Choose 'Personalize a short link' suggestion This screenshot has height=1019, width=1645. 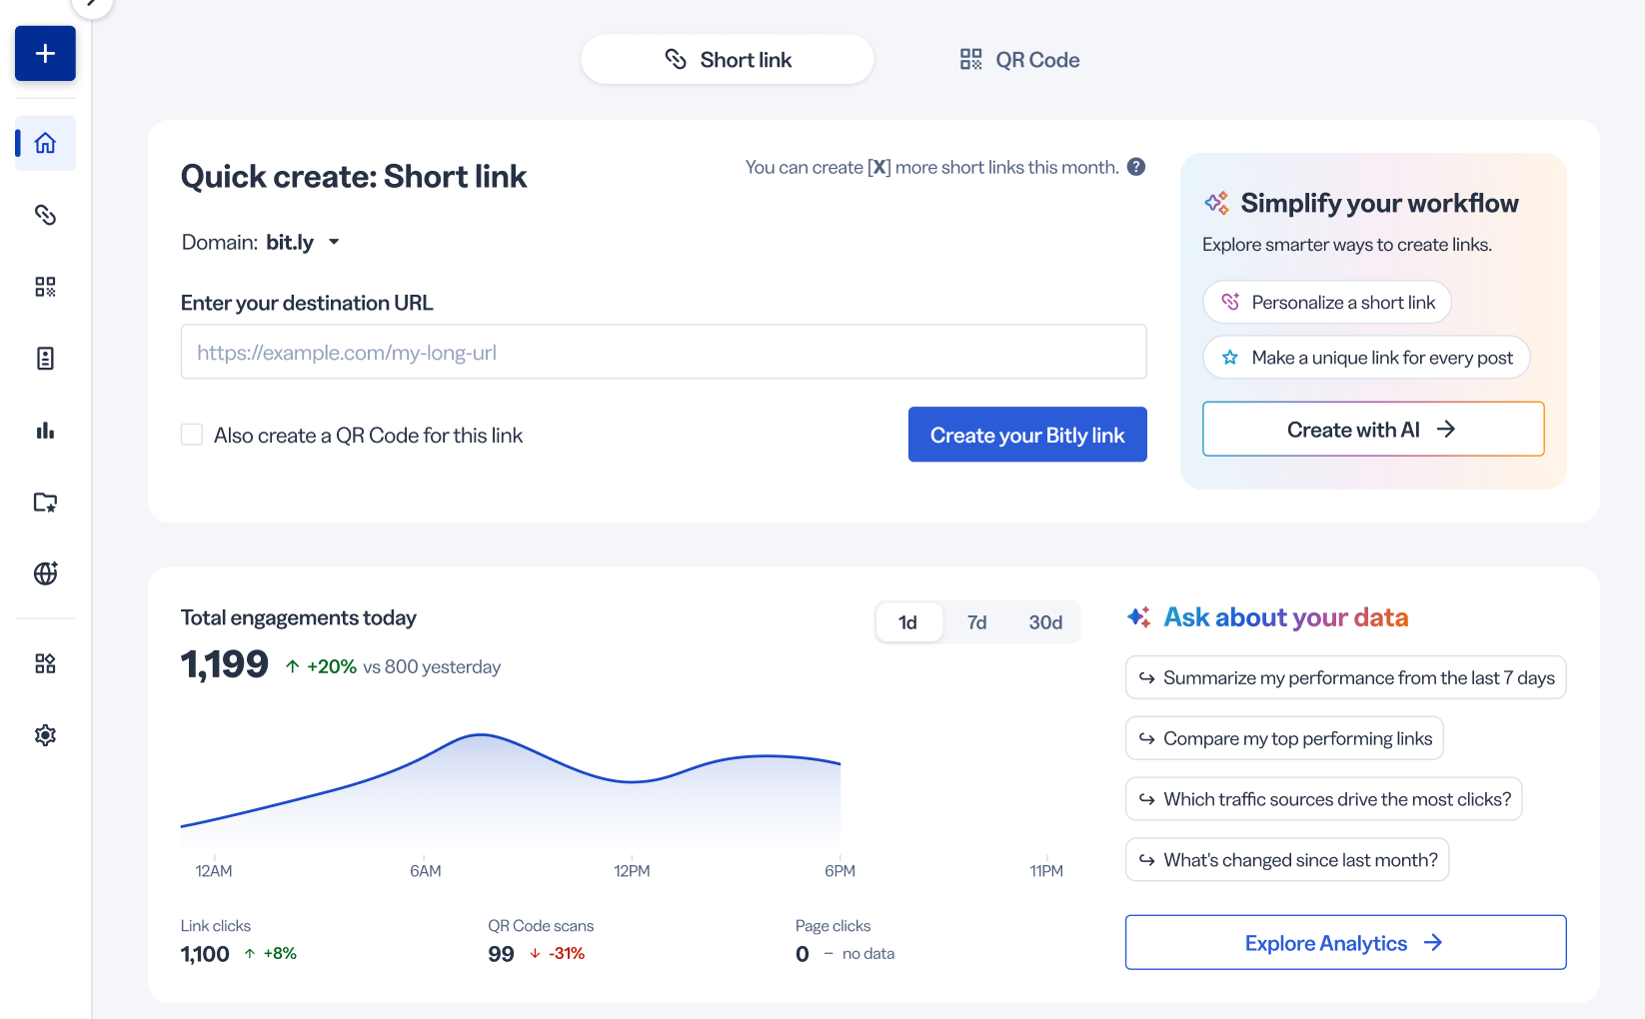click(1327, 302)
